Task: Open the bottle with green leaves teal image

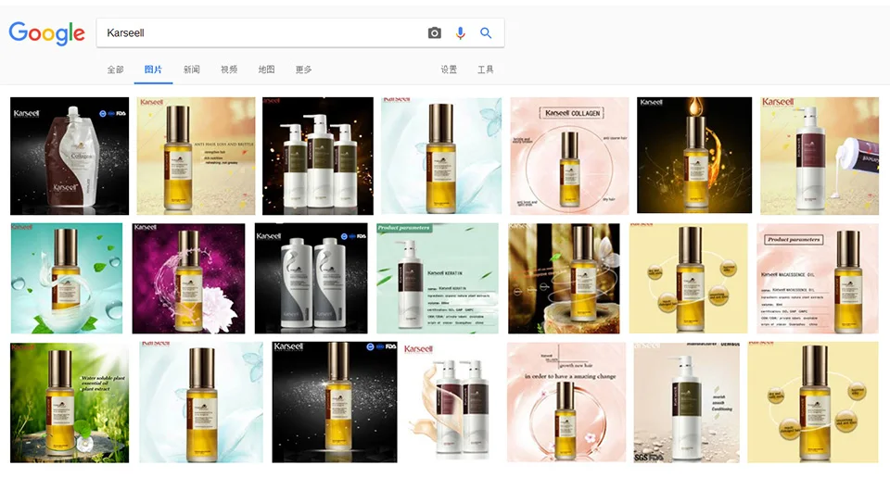Action: [67, 278]
